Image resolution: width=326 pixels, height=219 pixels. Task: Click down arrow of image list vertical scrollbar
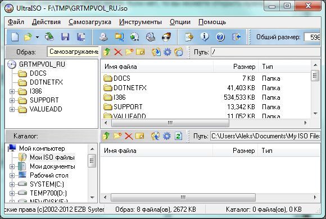tap(315, 114)
